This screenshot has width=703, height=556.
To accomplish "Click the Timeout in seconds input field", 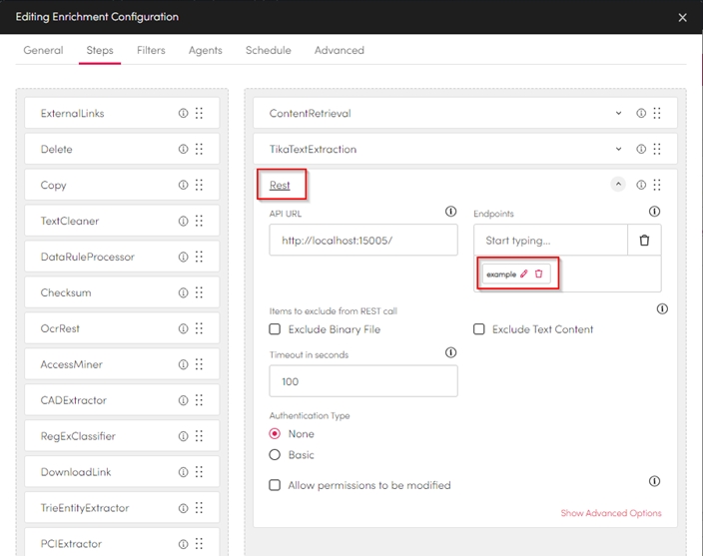I will (363, 381).
